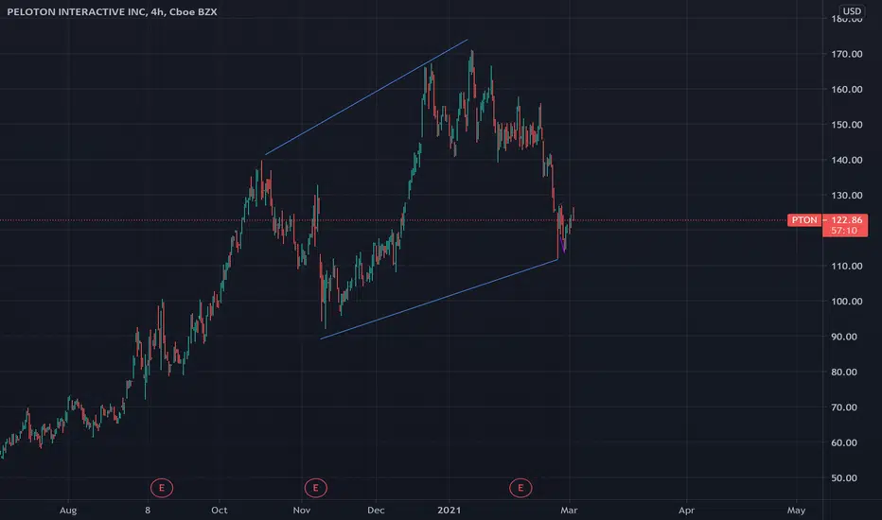This screenshot has height=520, width=882.
Task: Click the Mar time axis label
Action: click(x=569, y=510)
